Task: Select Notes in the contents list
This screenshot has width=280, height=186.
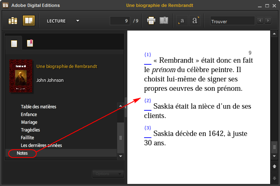Action: click(x=22, y=153)
